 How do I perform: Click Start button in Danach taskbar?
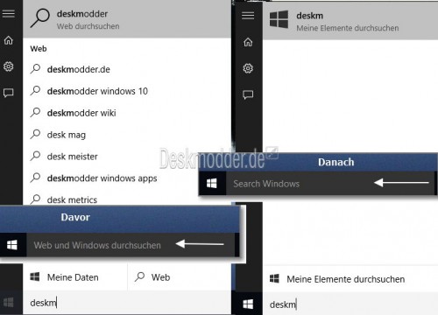coord(212,184)
